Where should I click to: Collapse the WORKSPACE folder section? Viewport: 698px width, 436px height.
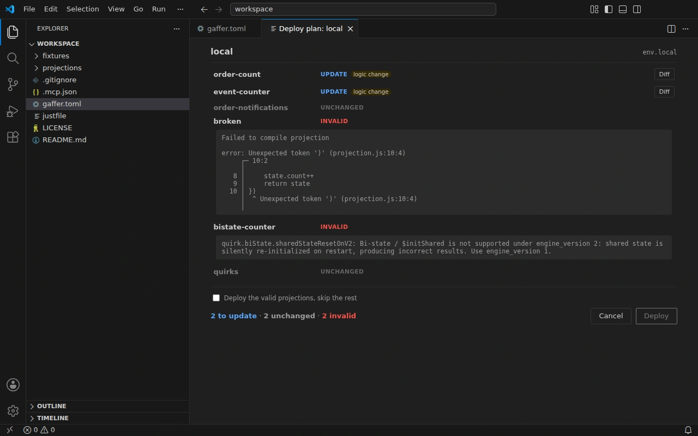pos(107,44)
